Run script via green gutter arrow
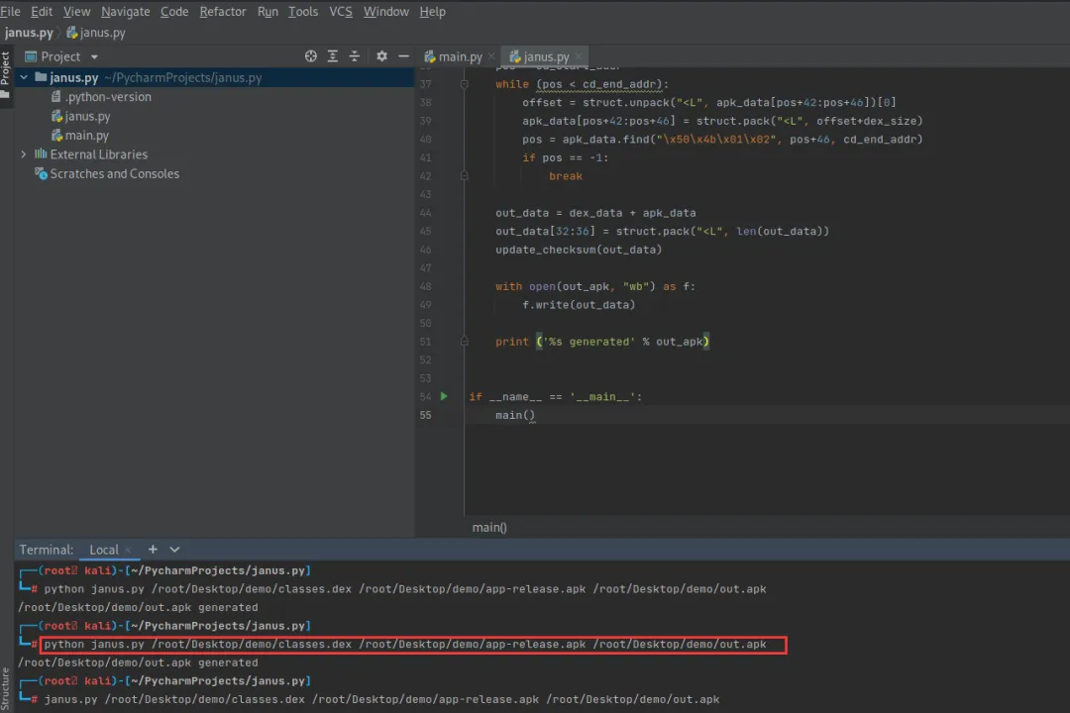This screenshot has height=713, width=1070. click(442, 397)
